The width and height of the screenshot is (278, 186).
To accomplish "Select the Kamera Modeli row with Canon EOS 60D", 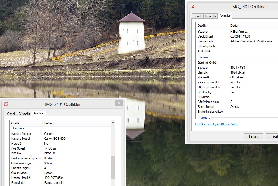I will pos(55,139).
